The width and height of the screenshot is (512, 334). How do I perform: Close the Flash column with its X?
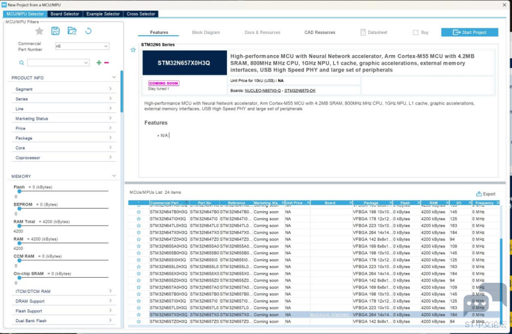click(419, 203)
